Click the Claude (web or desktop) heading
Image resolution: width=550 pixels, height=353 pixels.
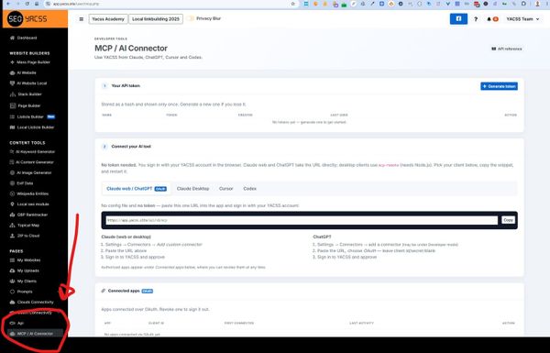coord(126,237)
